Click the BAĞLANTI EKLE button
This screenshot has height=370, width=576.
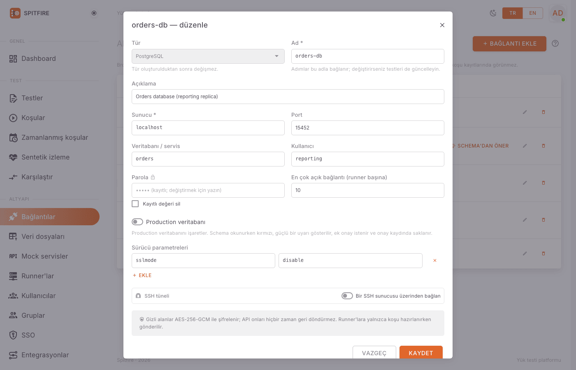[509, 44]
